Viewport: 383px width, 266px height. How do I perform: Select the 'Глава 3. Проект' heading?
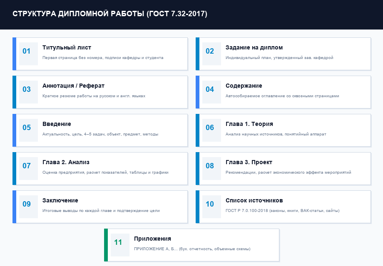(249, 163)
